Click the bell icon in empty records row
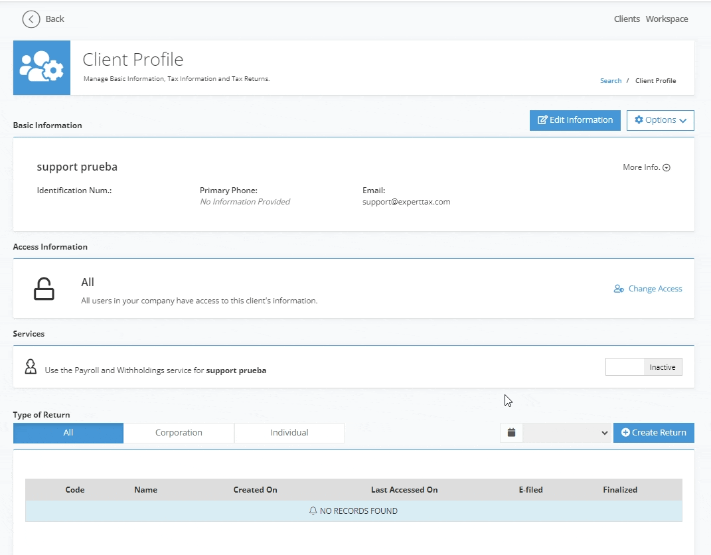 tap(313, 511)
